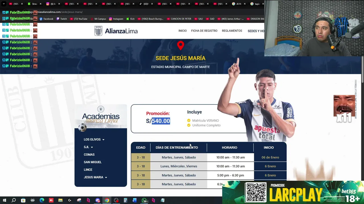Open WhatsApp from the taskbar

point(144,200)
